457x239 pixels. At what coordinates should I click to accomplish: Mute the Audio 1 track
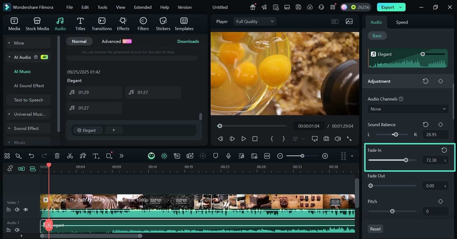[x=17, y=230]
